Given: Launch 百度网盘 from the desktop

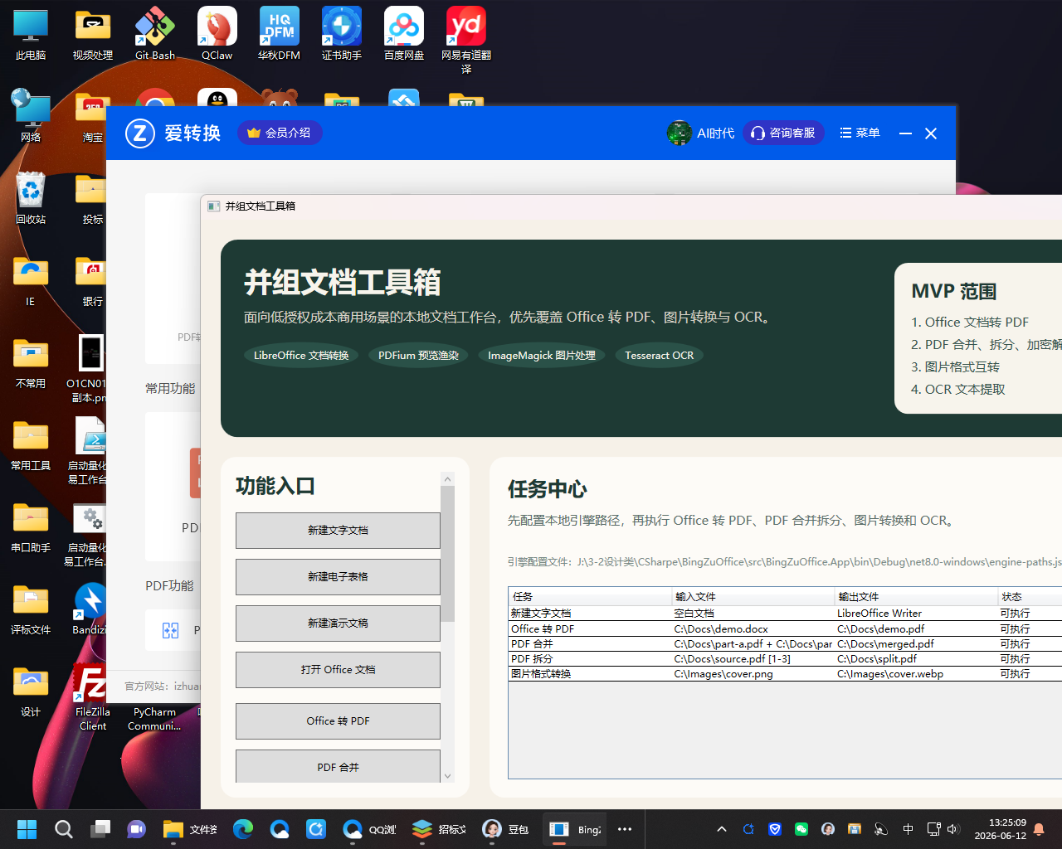Looking at the screenshot, I should point(404,34).
